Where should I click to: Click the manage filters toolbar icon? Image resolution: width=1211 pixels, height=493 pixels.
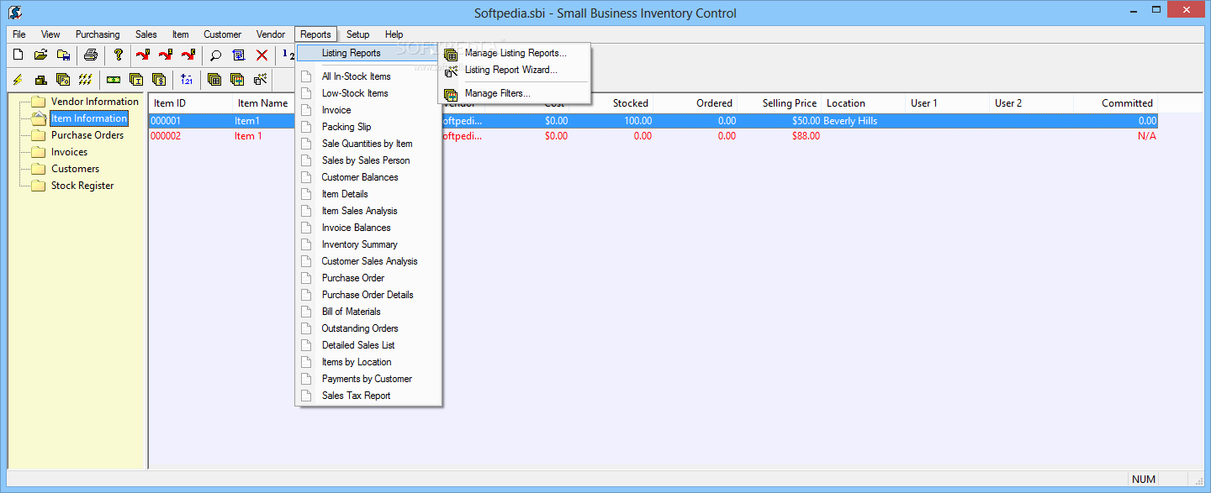[x=237, y=80]
